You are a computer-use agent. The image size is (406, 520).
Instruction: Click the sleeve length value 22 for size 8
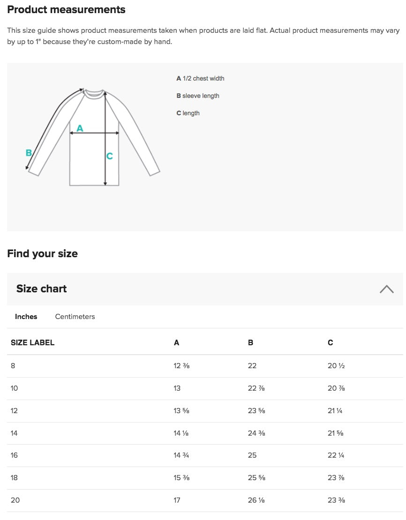(252, 366)
